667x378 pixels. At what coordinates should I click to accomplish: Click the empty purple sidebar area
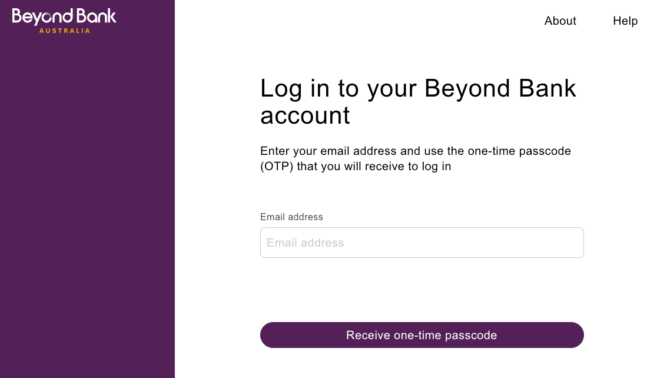click(87, 204)
